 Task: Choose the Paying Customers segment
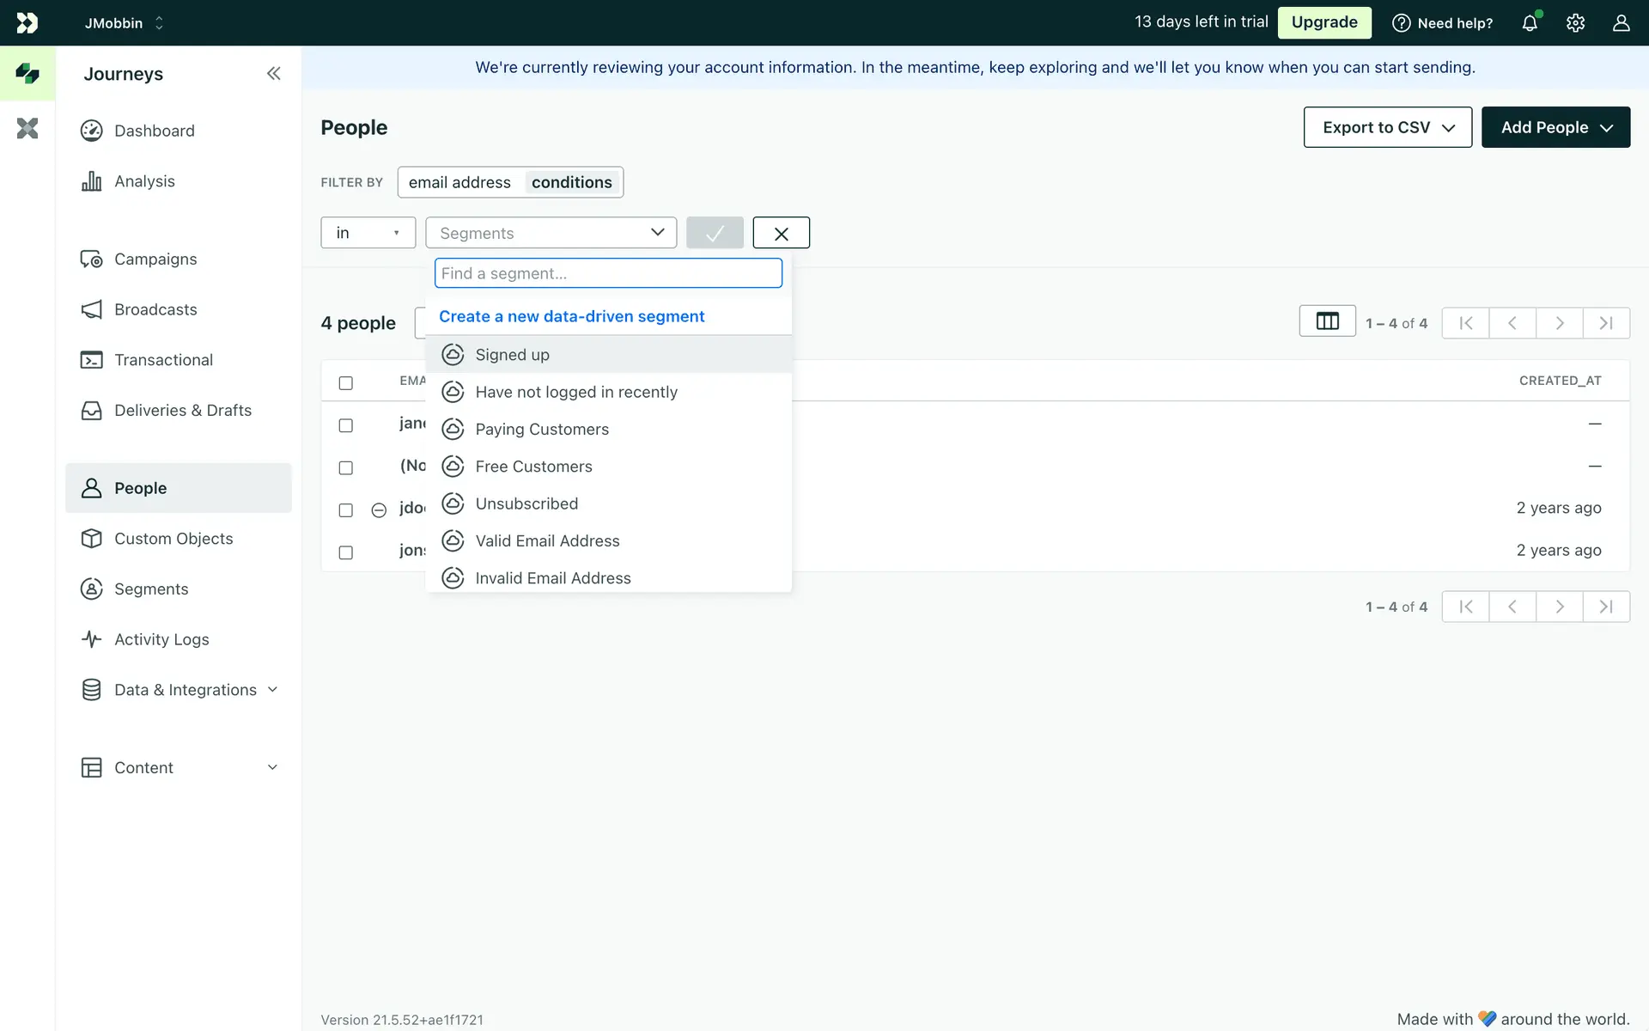pos(542,430)
